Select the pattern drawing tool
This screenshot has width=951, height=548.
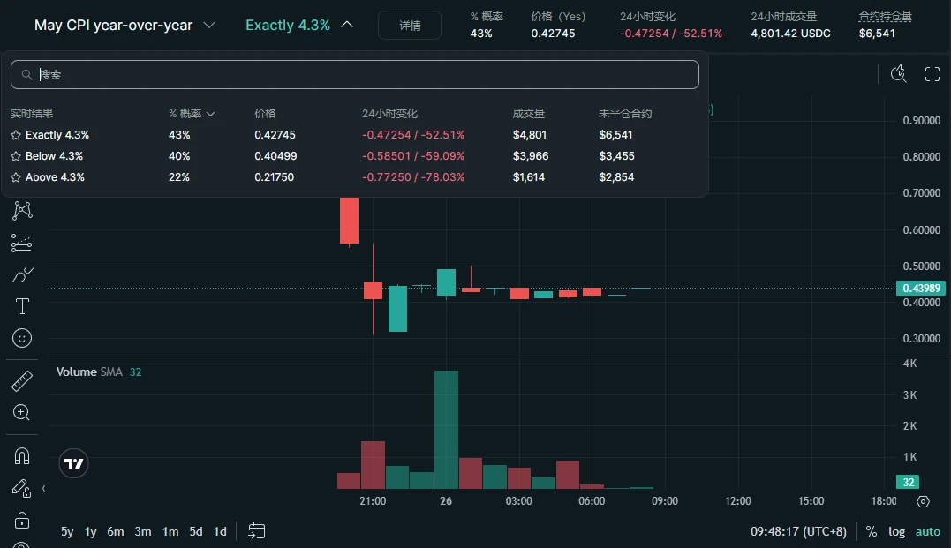(22, 210)
